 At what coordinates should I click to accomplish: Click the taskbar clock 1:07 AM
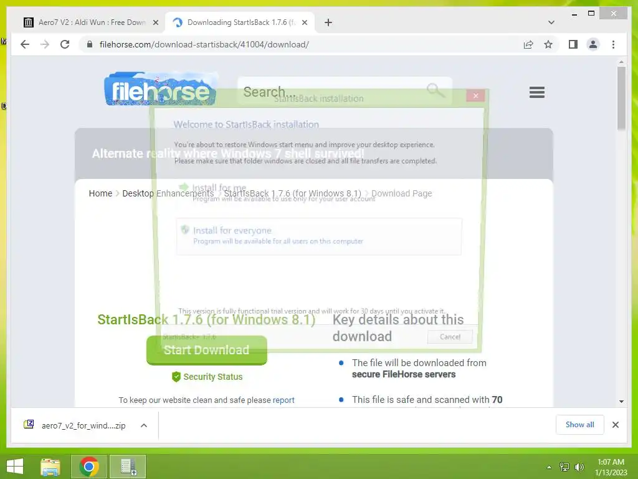coord(611,467)
